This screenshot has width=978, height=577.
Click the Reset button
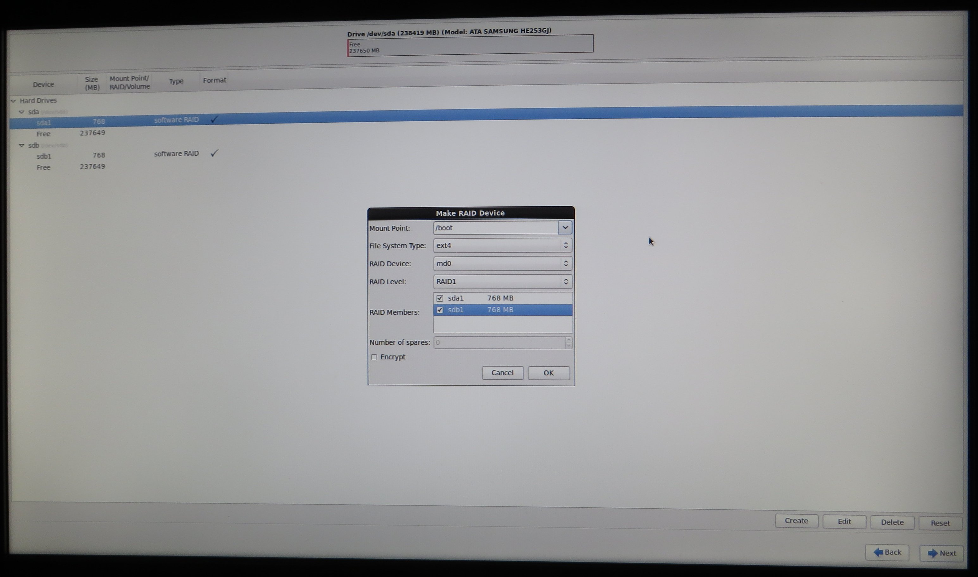[x=940, y=523]
